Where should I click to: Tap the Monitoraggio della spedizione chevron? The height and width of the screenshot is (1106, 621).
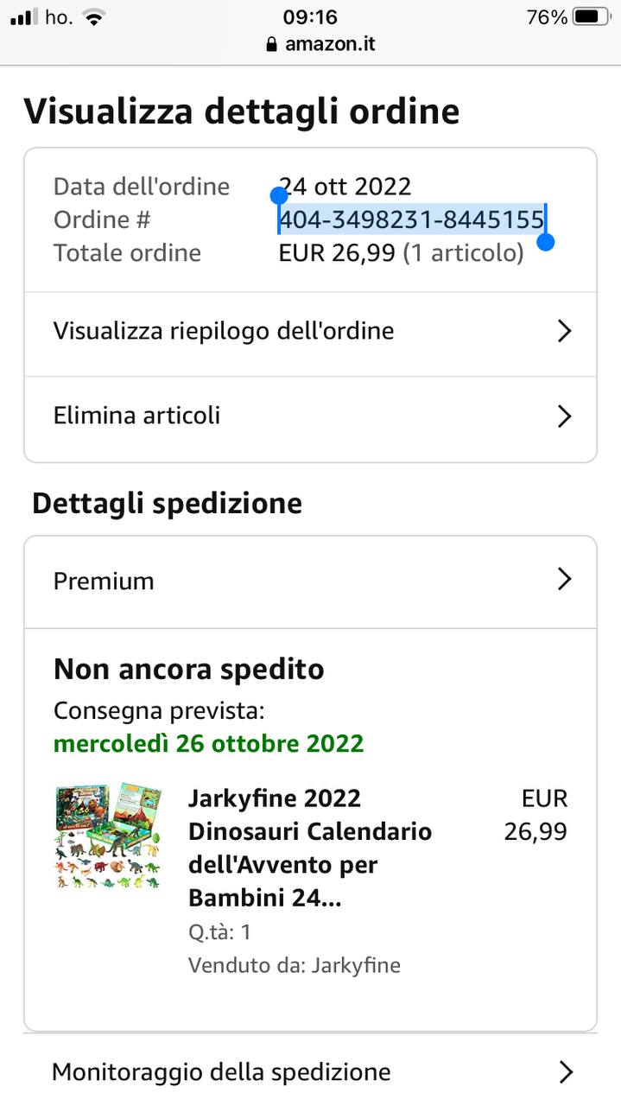[x=566, y=1072]
